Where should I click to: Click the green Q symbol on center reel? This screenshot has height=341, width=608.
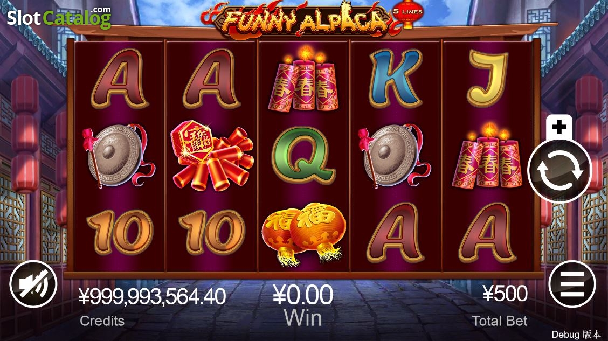point(303,156)
